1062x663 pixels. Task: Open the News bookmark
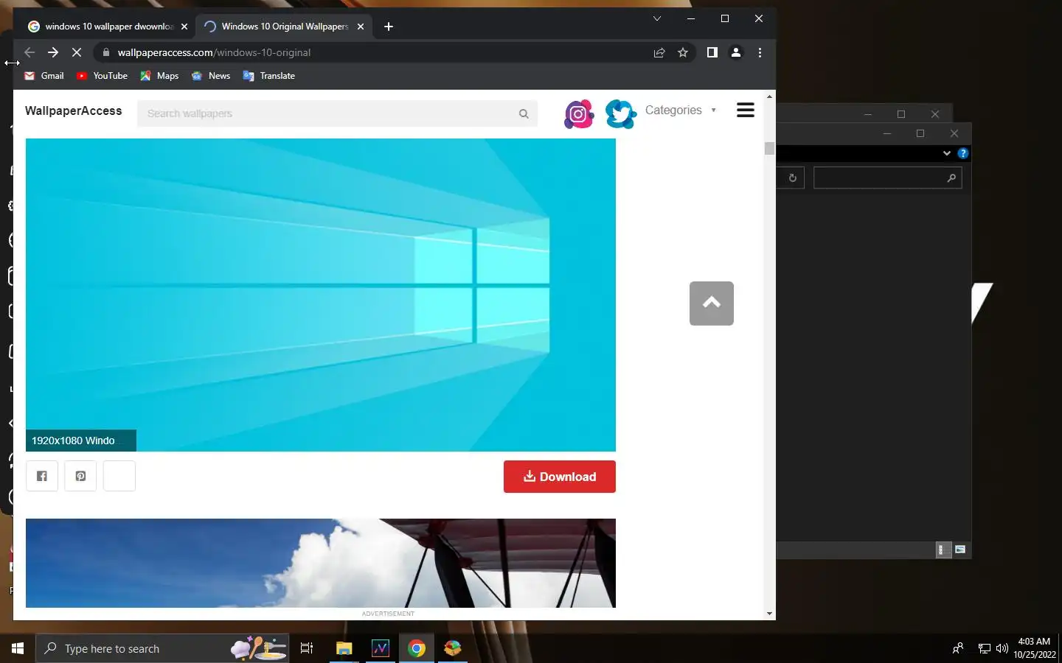(211, 76)
